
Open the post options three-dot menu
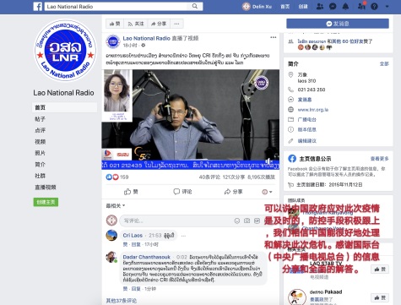coord(274,37)
